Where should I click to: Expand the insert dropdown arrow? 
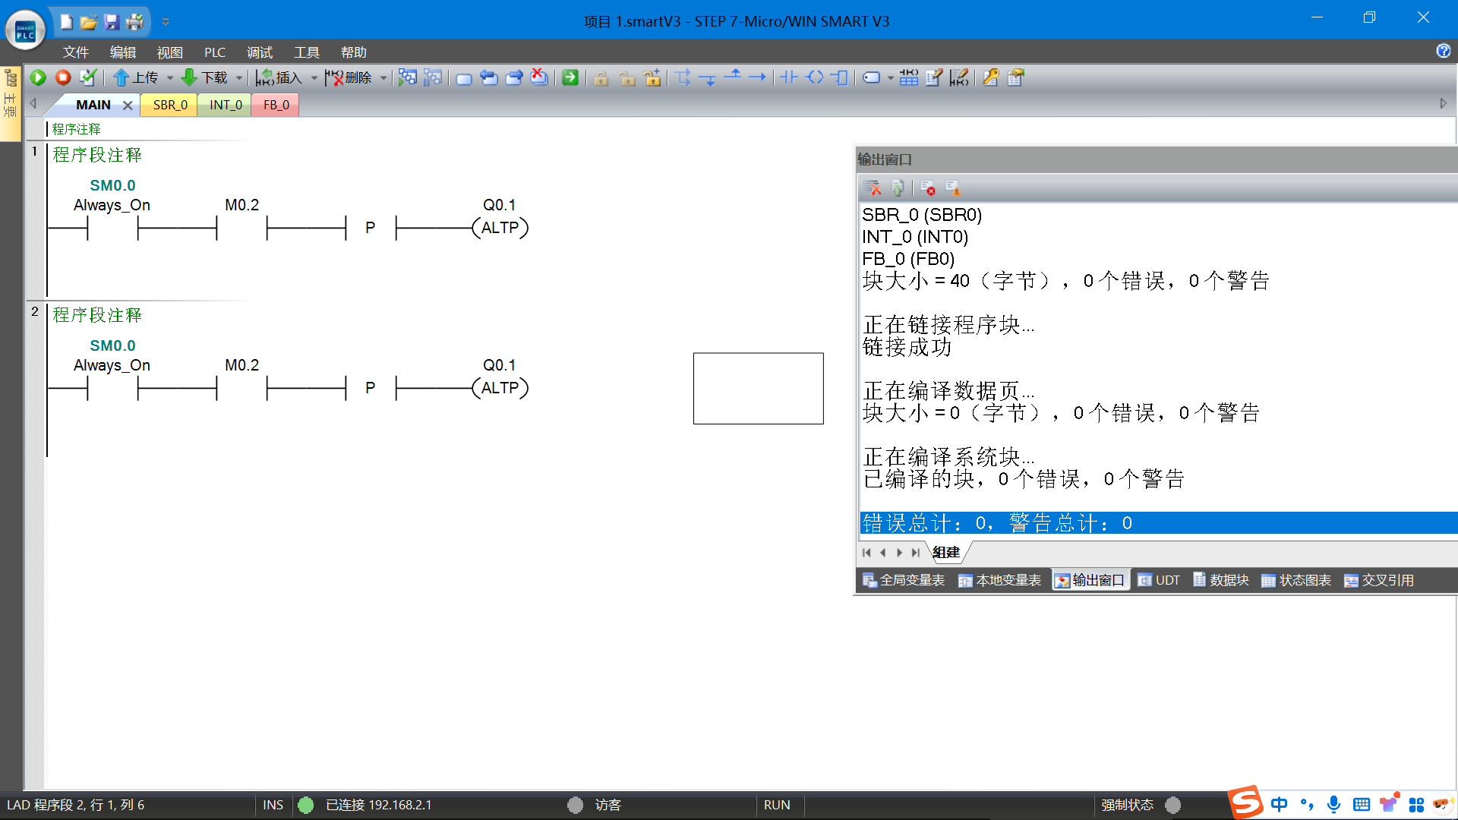click(314, 78)
